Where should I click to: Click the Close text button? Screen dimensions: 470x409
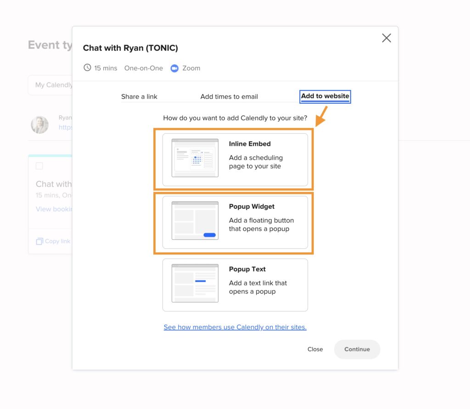tap(315, 349)
